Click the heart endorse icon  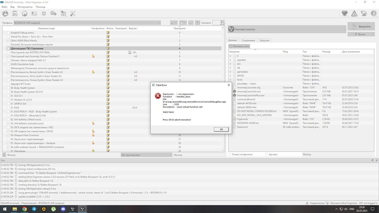345,14
